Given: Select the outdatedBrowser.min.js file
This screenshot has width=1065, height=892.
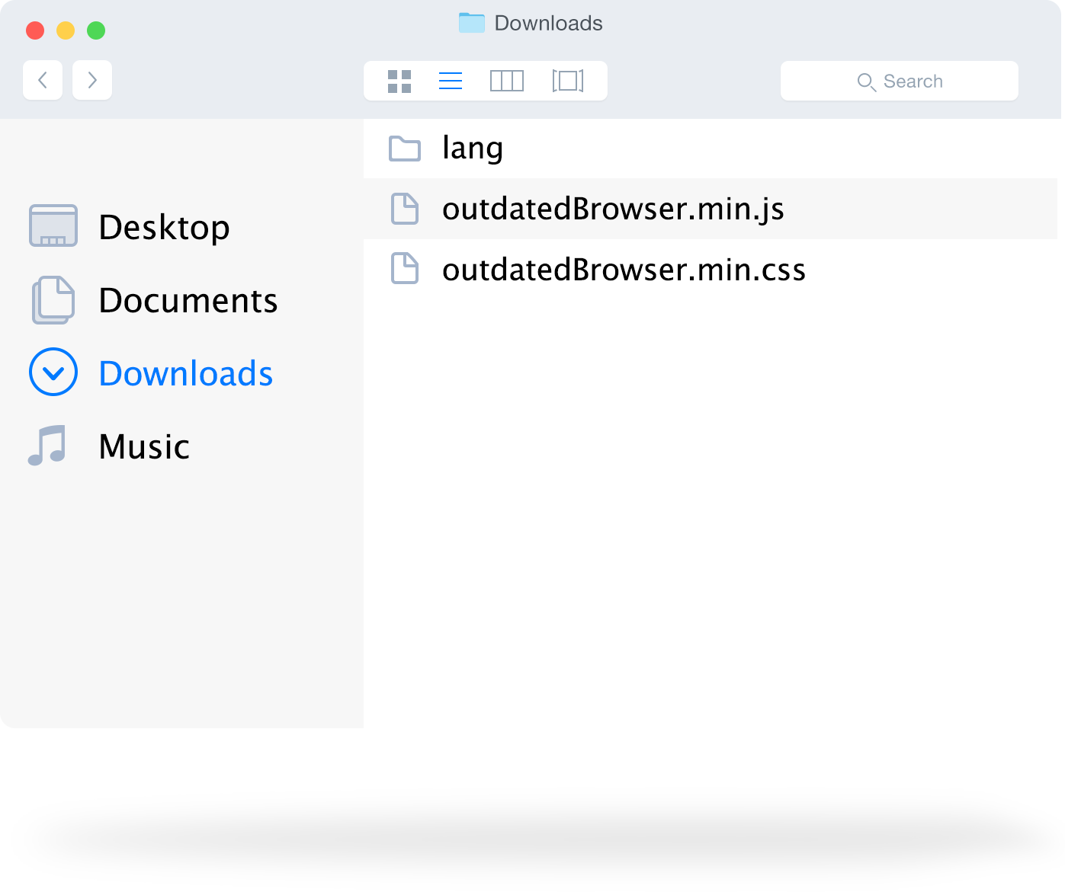Looking at the screenshot, I should click(x=711, y=209).
